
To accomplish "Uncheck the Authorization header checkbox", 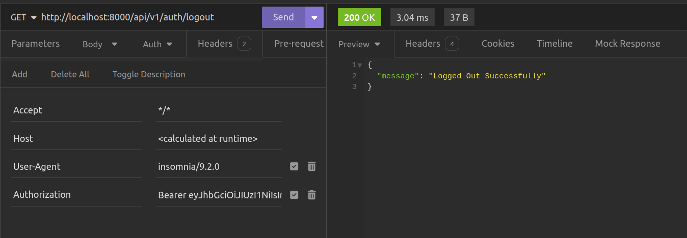I will (x=294, y=195).
